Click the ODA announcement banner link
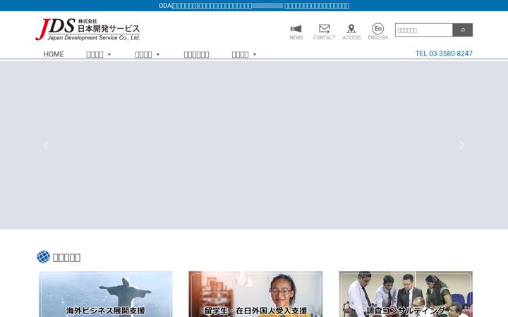508x317 pixels. (254, 6)
